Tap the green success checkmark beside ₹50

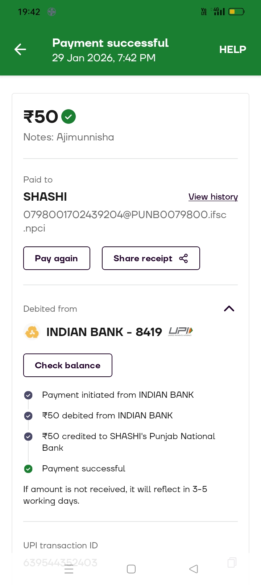69,116
